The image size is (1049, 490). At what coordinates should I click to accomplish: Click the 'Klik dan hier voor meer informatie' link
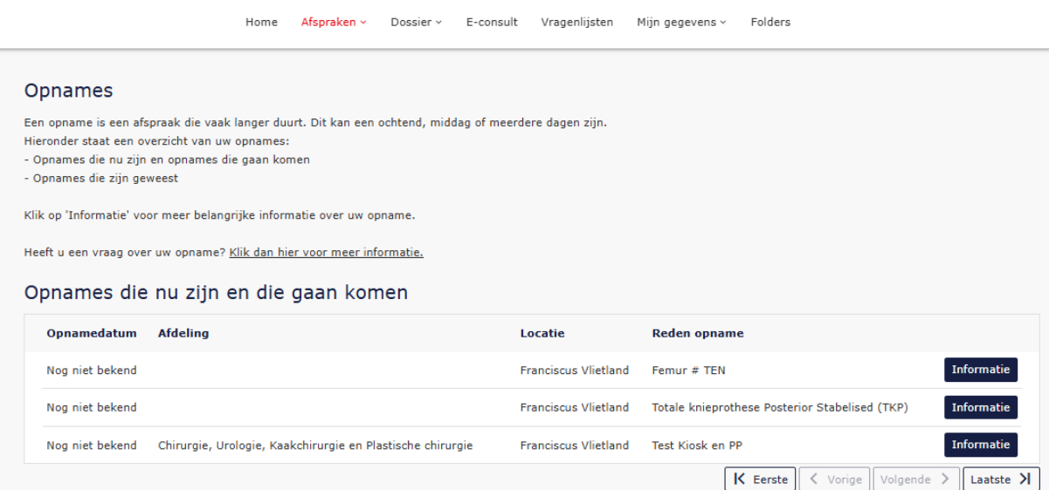pyautogui.click(x=326, y=253)
